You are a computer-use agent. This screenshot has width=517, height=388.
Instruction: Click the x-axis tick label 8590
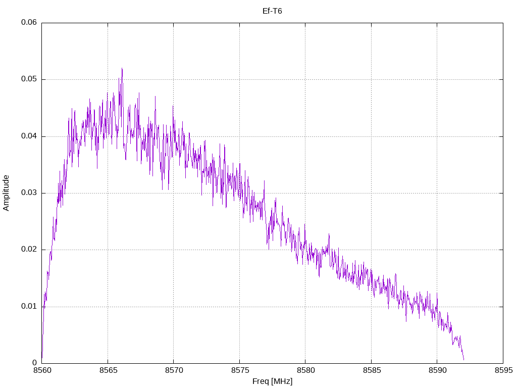(438, 370)
